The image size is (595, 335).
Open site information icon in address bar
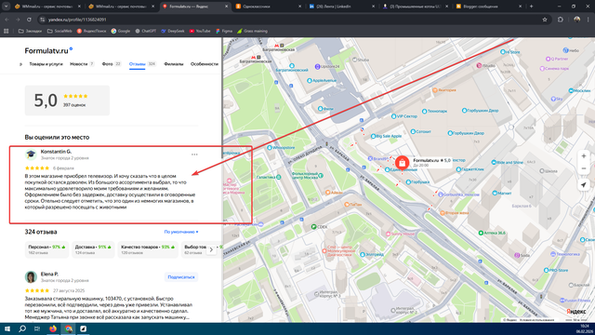[43, 20]
